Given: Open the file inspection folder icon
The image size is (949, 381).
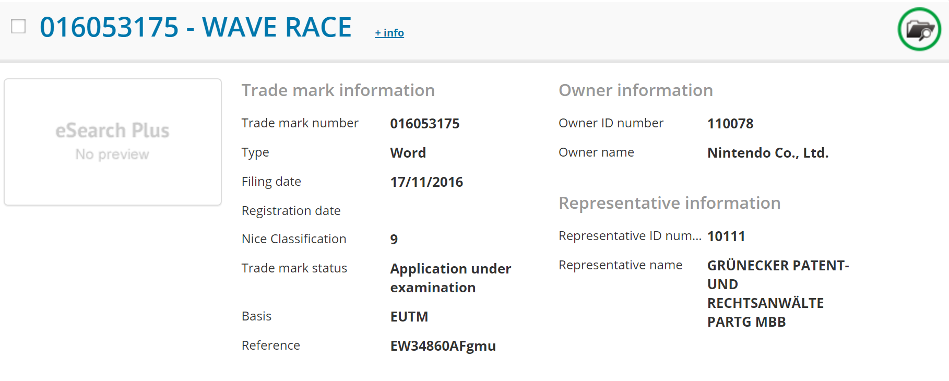Looking at the screenshot, I should [919, 30].
